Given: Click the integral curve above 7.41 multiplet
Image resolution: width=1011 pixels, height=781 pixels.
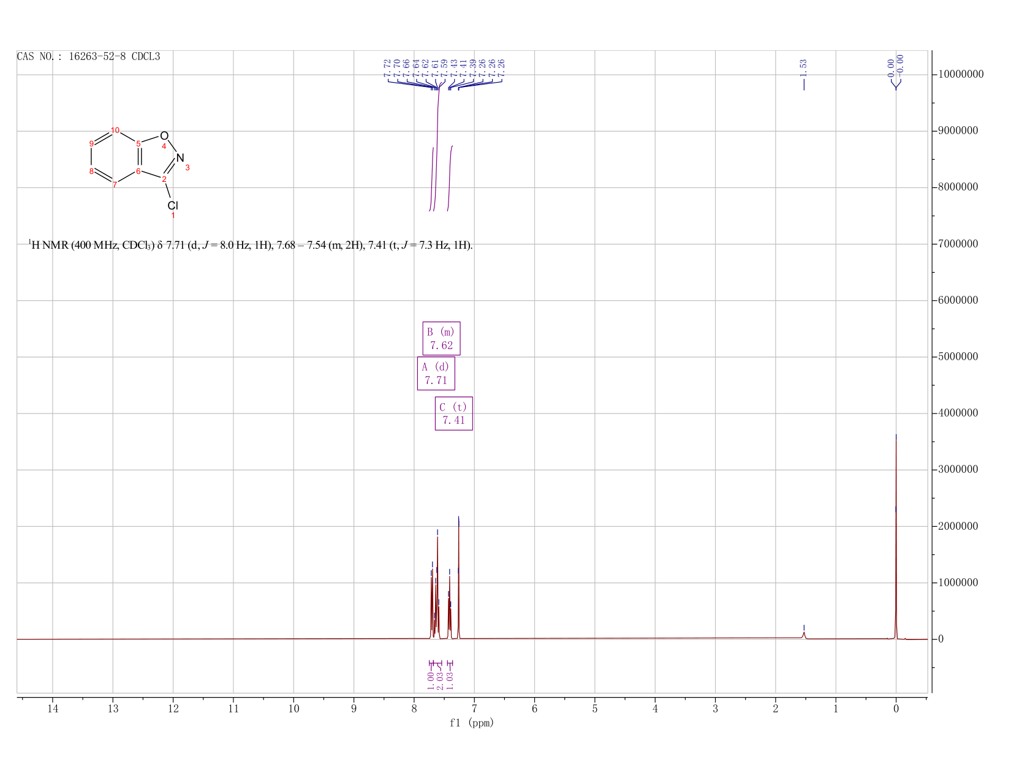Looking at the screenshot, I should 450,178.
